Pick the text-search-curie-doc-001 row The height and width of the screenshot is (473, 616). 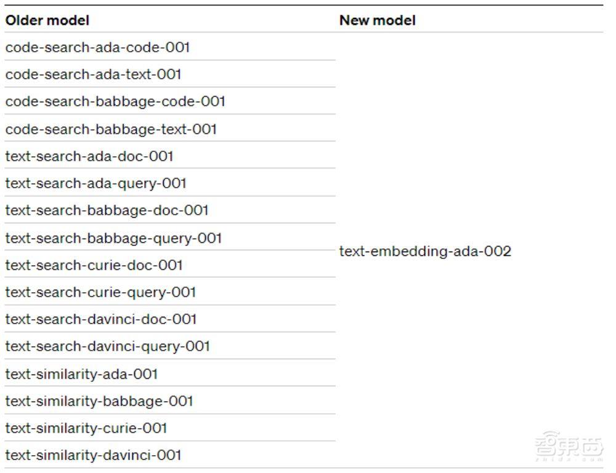(x=94, y=265)
